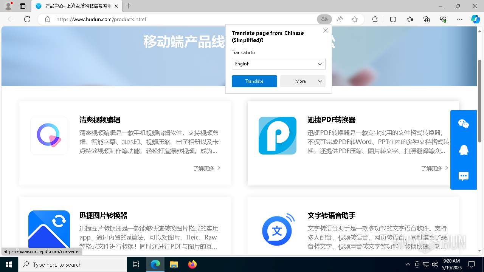Open 了解更多 link for 清爽视频编辑
The image size is (484, 272).
tap(207, 168)
